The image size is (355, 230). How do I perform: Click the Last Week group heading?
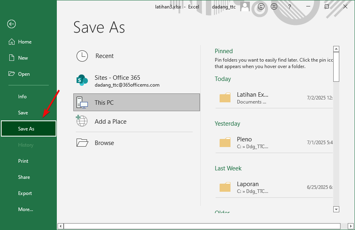tap(228, 168)
